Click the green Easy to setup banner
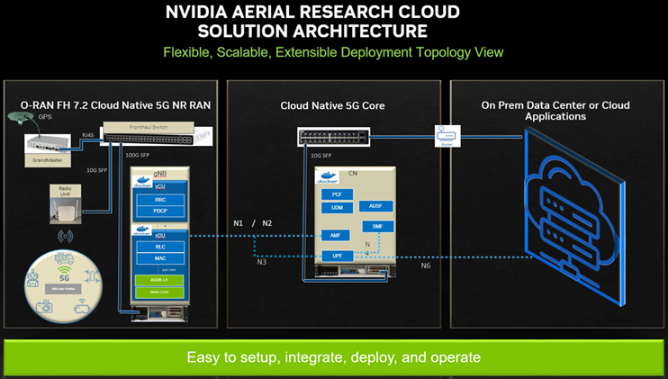668x379 pixels. tap(333, 357)
